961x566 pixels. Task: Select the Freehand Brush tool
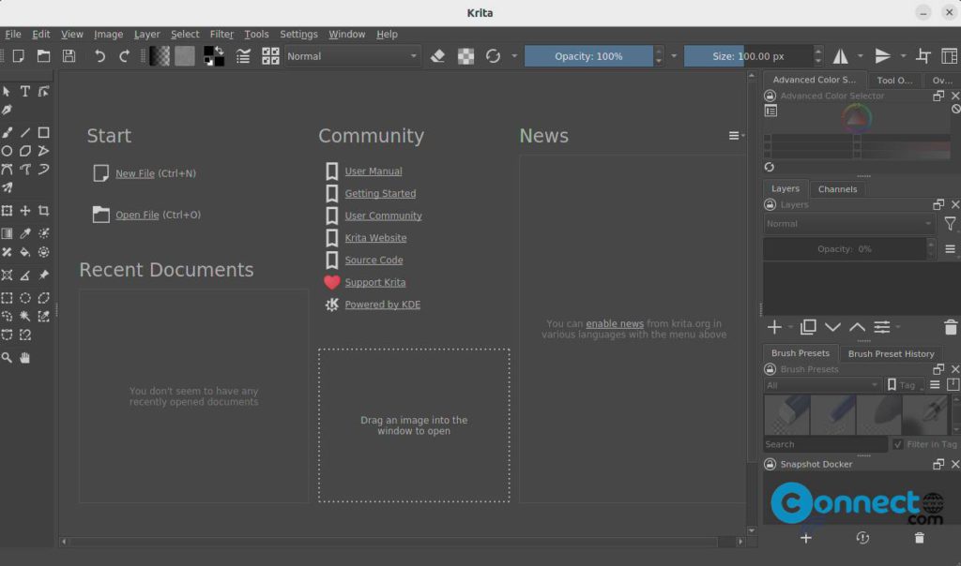[8, 132]
